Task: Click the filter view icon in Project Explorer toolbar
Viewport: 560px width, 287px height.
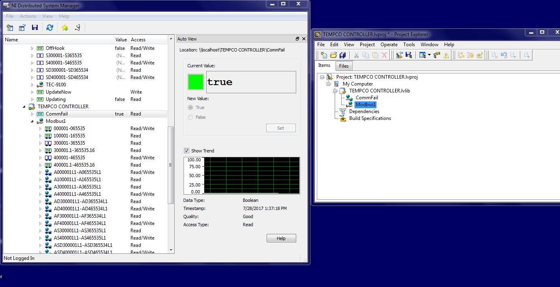Action: [x=422, y=55]
